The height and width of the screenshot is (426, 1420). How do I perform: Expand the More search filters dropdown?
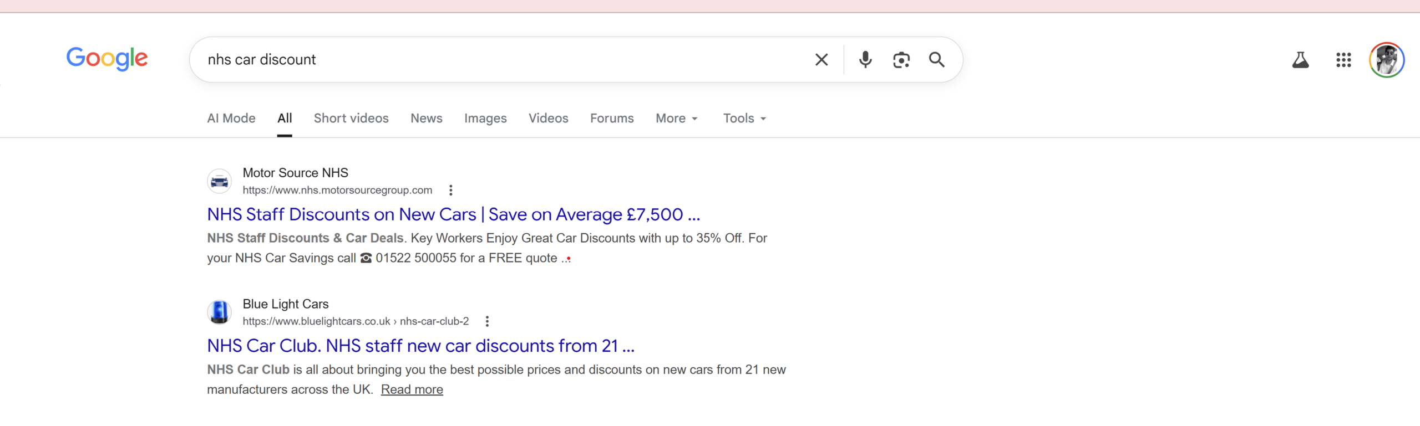point(677,119)
